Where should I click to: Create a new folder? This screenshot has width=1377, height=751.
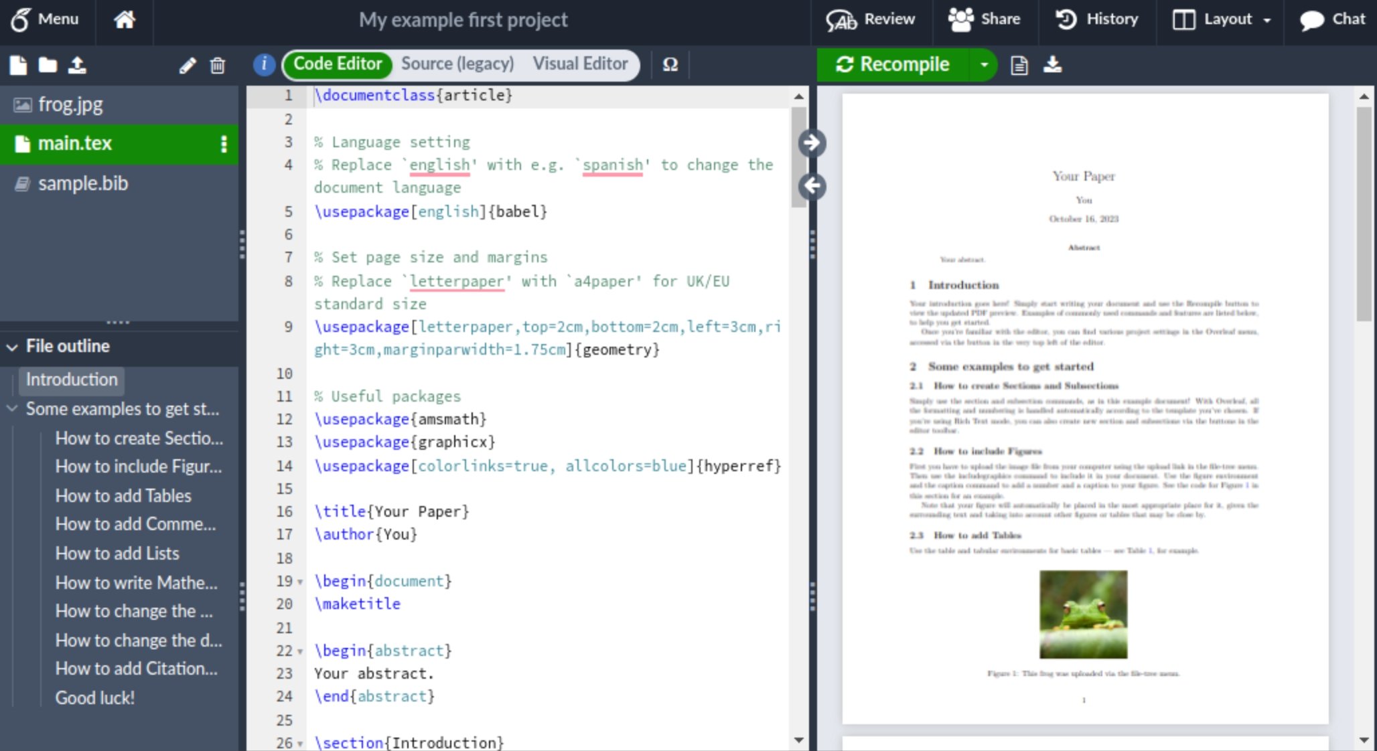point(48,66)
